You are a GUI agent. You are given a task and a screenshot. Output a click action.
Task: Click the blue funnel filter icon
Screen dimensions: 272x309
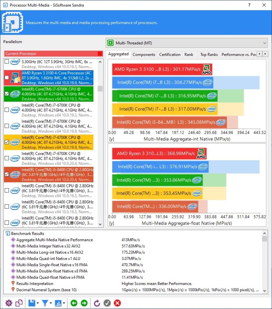click(45, 303)
